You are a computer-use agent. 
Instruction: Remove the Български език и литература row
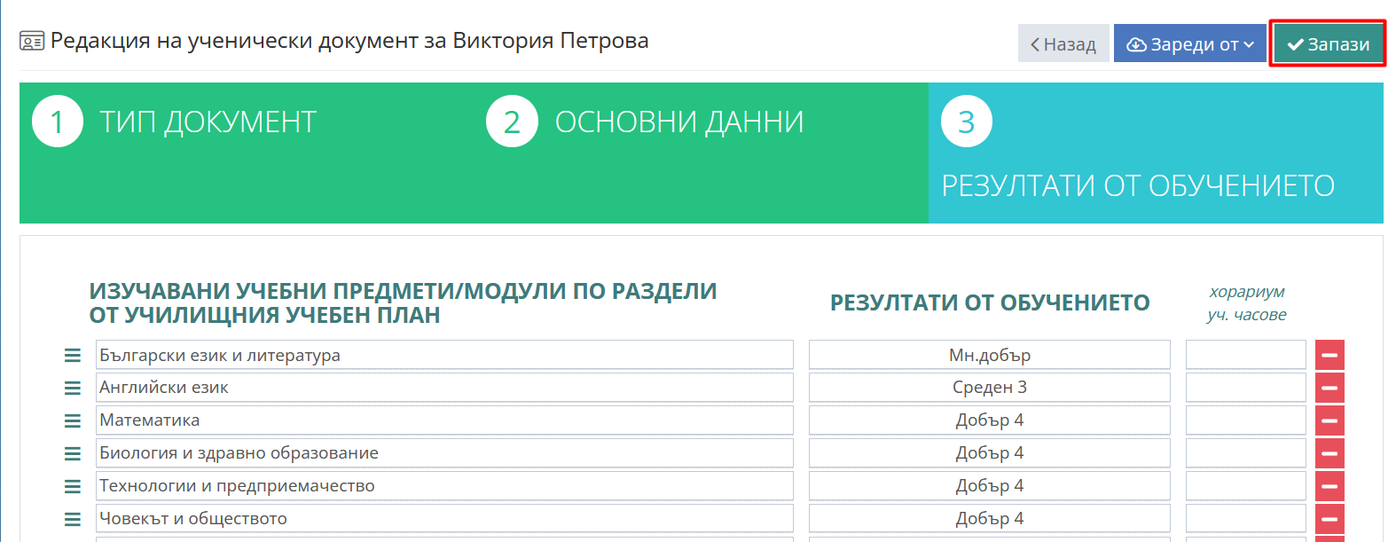(1329, 355)
